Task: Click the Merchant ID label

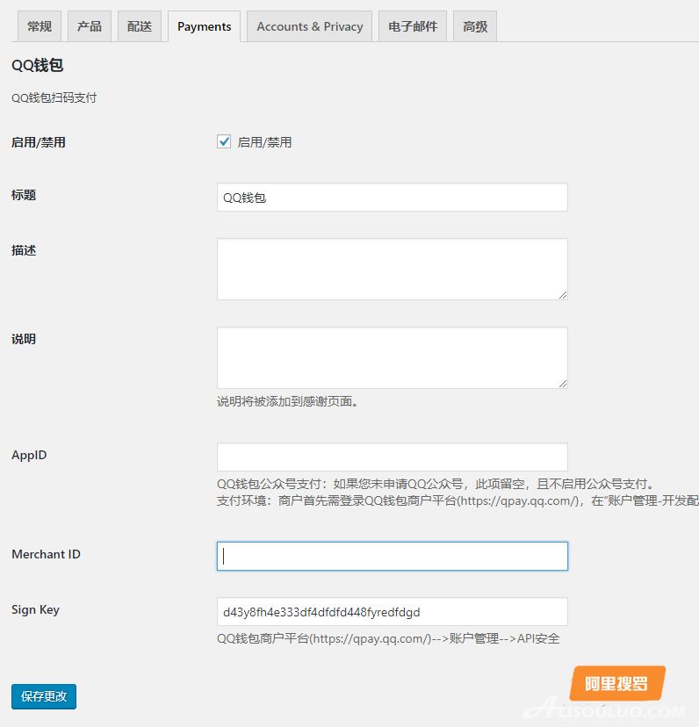Action: point(46,555)
